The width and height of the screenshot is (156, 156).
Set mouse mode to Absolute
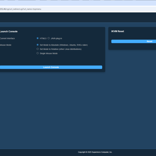38,45
